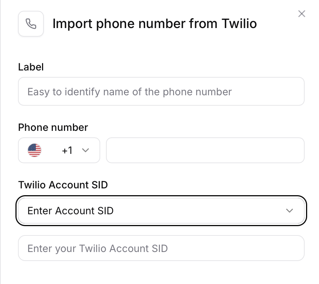Click the phone handset icon in header

coord(31,24)
